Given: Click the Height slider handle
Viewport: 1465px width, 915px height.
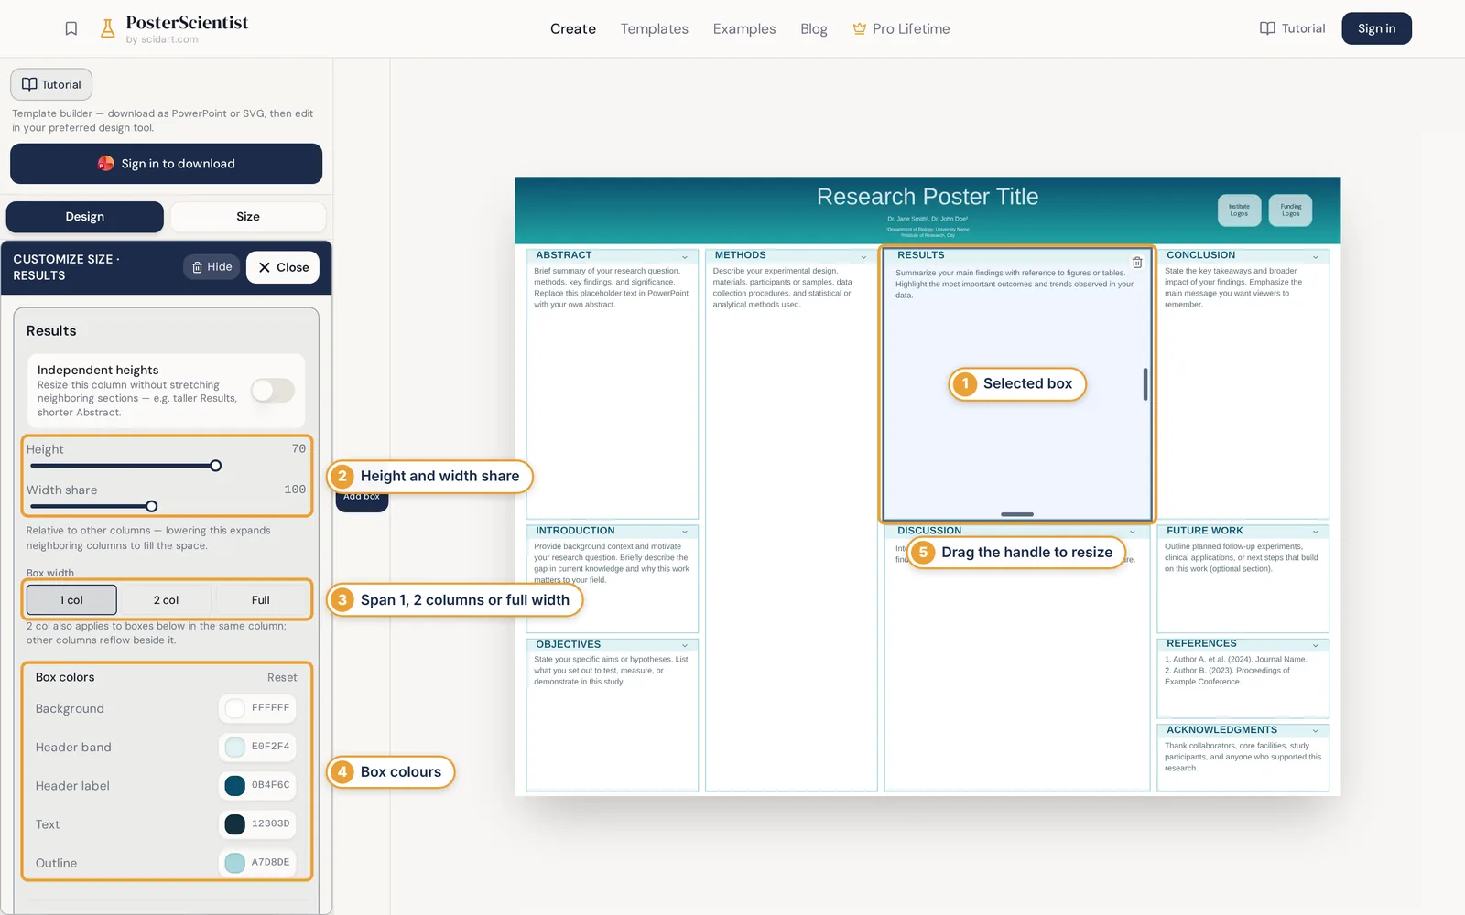Looking at the screenshot, I should pyautogui.click(x=215, y=466).
